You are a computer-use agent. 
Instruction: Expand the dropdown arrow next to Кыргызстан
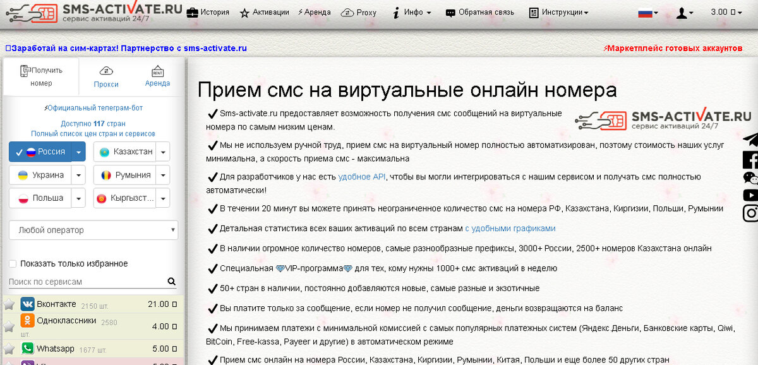click(x=162, y=198)
